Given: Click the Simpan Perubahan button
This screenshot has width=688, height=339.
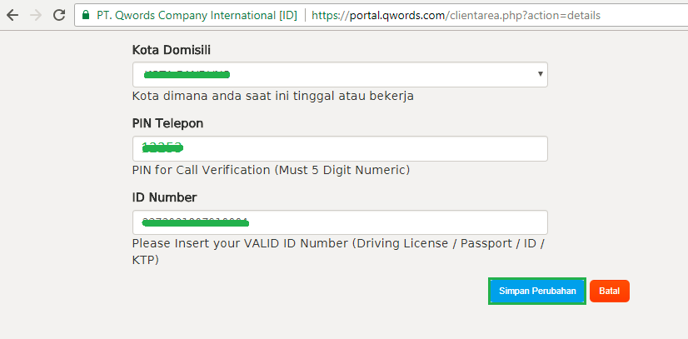Looking at the screenshot, I should pos(536,291).
